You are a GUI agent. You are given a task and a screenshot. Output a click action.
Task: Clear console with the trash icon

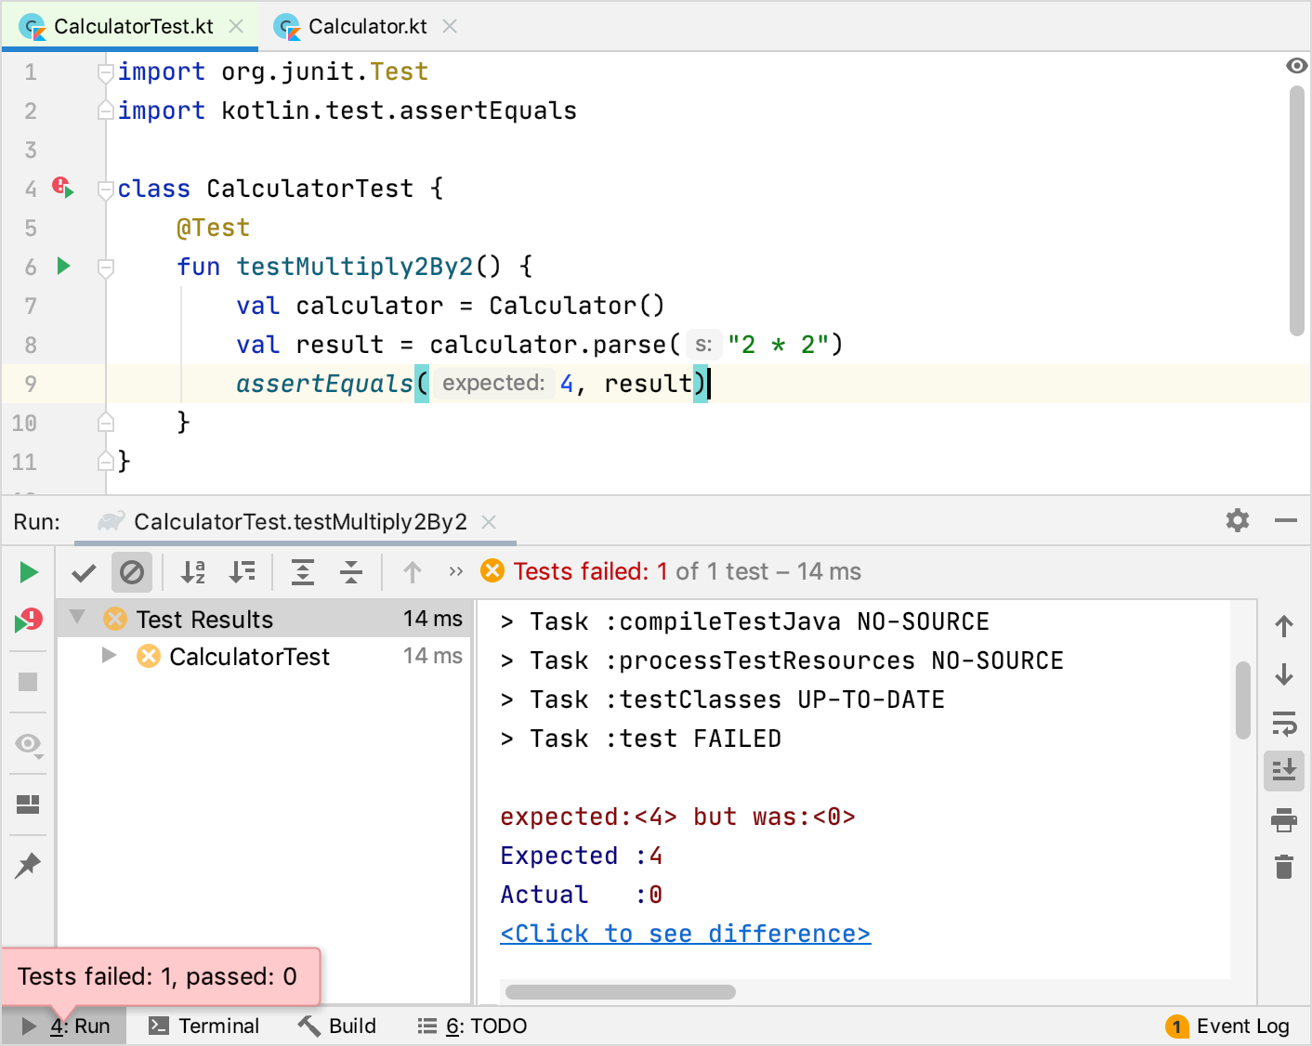1283,867
